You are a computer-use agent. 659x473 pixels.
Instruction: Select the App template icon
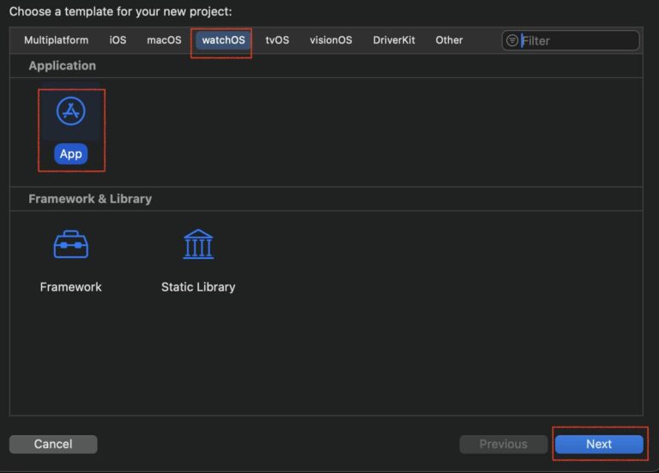[70, 111]
